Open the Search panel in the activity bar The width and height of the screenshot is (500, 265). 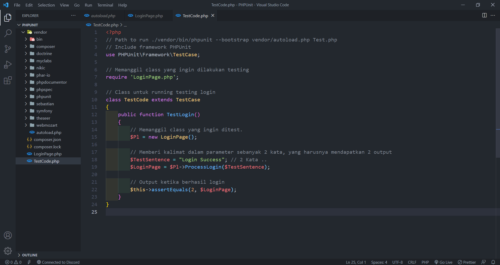click(x=8, y=33)
